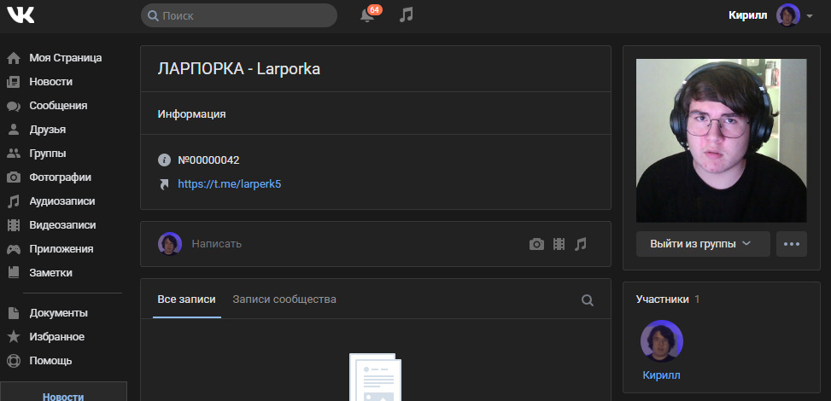The width and height of the screenshot is (831, 401).
Task: Click the home icon next to Моя Страница
Action: (x=14, y=58)
